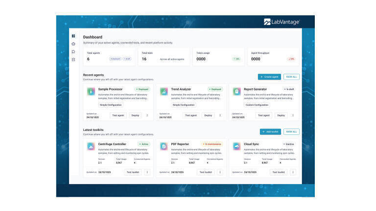Click the Add toolkit button
Viewport: 376px width, 211px height.
(270, 132)
